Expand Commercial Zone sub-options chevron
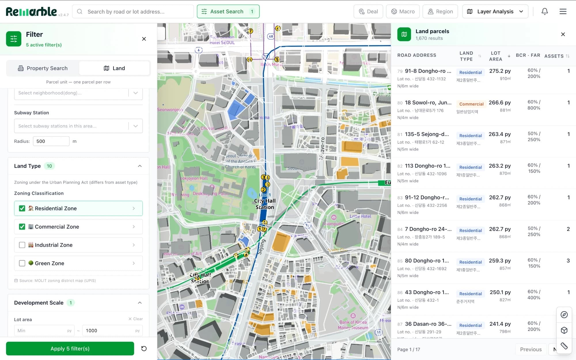The image size is (576, 360). (134, 227)
